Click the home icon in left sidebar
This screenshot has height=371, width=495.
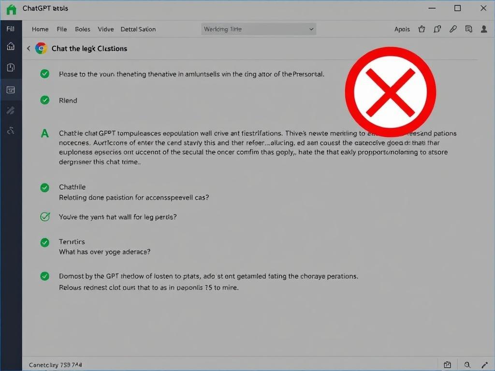11,46
